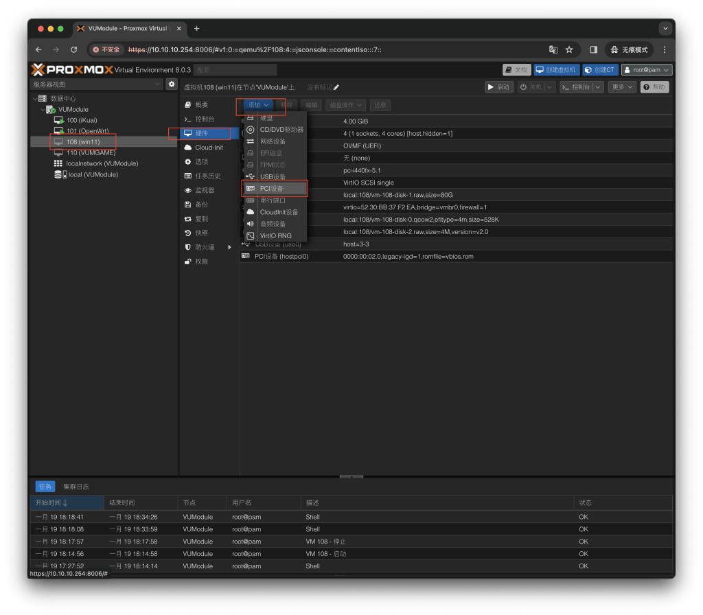Expand the root@pam user dropdown
The image size is (703, 615).
click(x=646, y=69)
